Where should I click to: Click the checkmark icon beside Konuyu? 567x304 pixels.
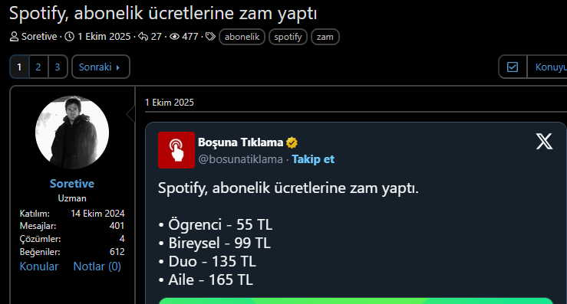point(513,67)
